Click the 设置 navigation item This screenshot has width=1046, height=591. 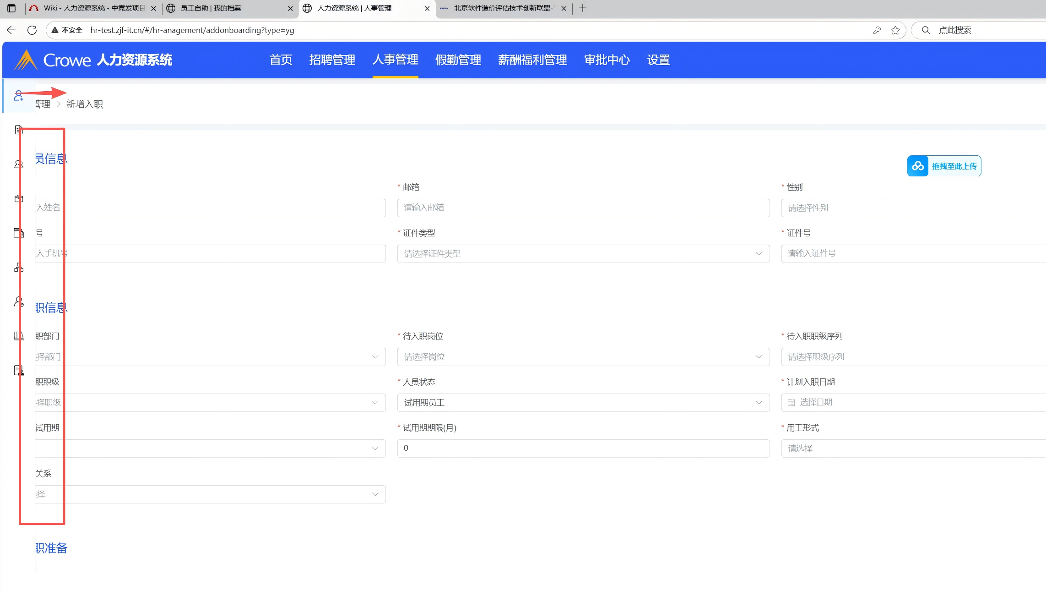tap(658, 60)
